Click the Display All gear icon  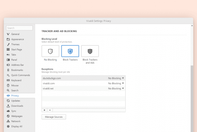pos(8,126)
